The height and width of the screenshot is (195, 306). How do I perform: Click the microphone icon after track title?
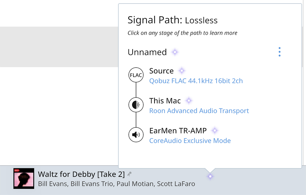coord(130,174)
